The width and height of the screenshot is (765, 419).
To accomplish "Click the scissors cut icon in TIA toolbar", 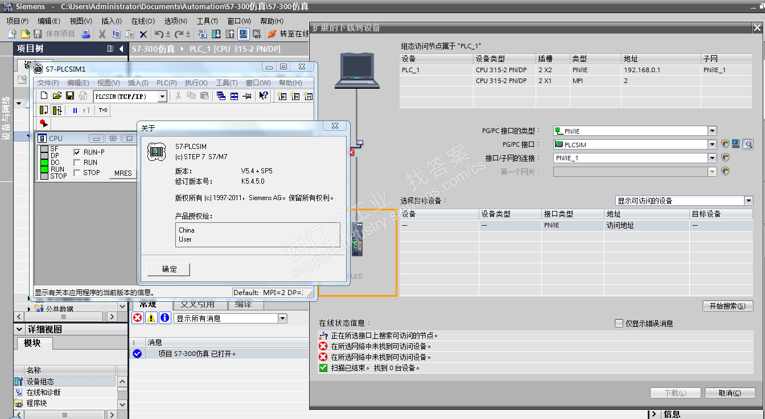I will pyautogui.click(x=102, y=34).
